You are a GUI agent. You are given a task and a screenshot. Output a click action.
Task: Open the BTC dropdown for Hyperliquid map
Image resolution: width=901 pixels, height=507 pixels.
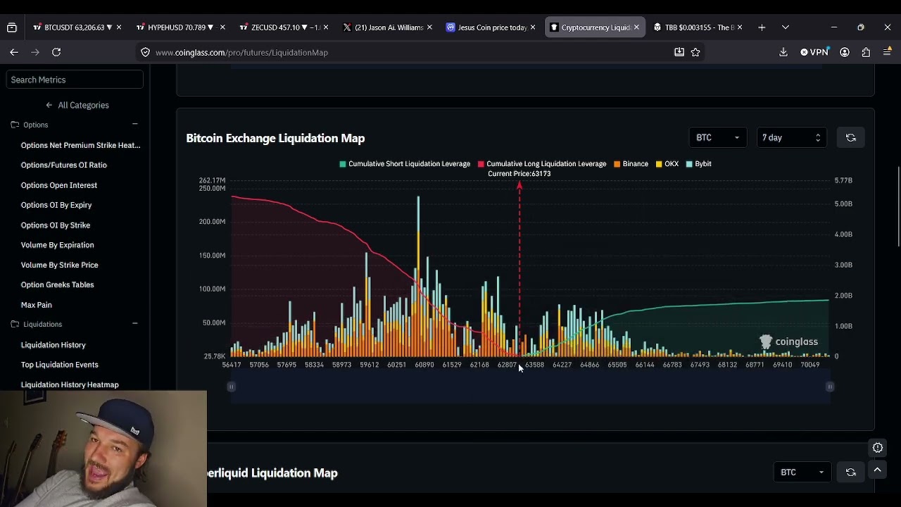coord(802,472)
